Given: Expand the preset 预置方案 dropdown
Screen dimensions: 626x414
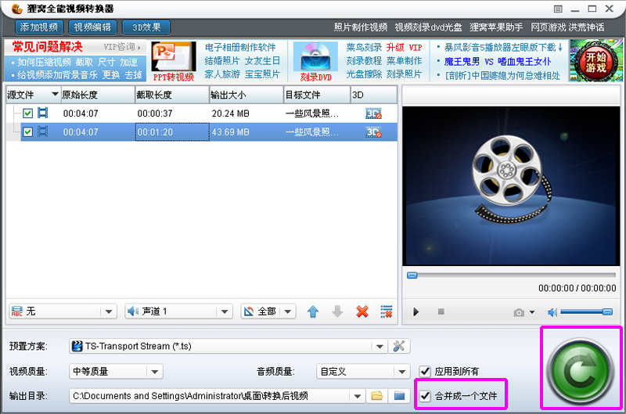Looking at the screenshot, I should pyautogui.click(x=380, y=347).
